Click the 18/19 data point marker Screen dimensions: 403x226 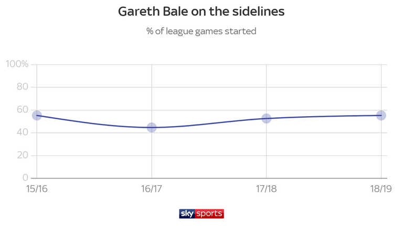pos(381,116)
